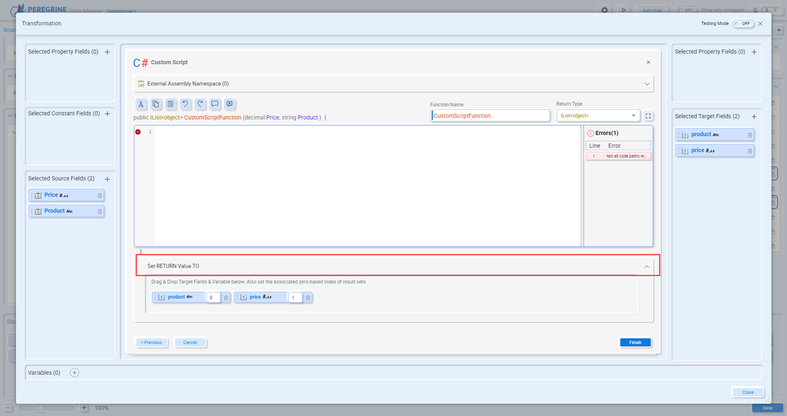Click index field for product return value
Image resolution: width=787 pixels, height=416 pixels.
213,297
